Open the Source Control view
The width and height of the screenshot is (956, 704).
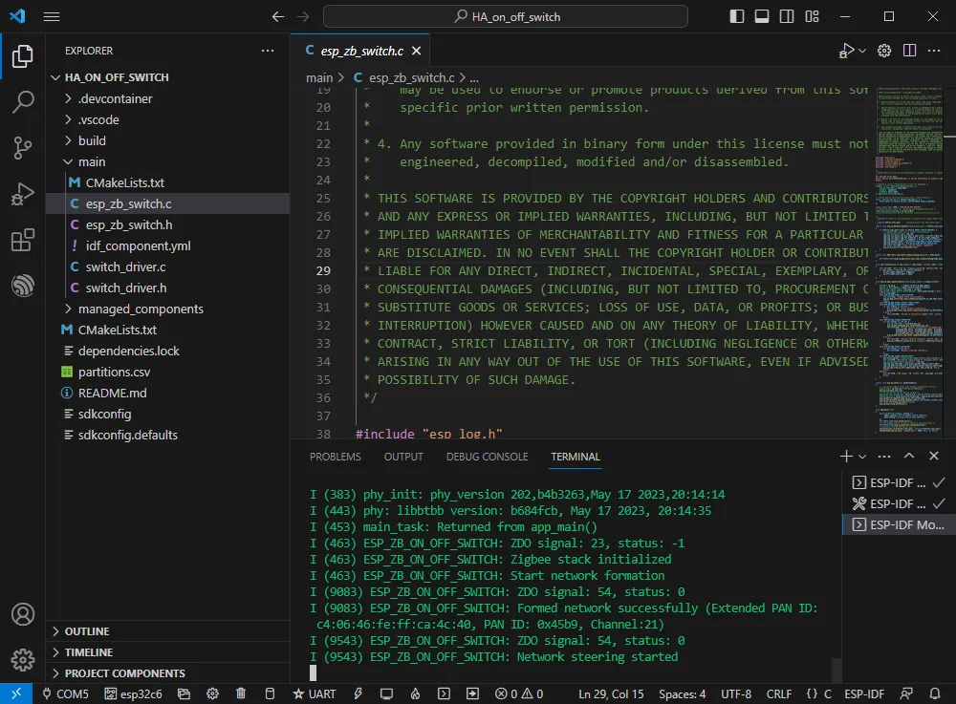[x=22, y=148]
